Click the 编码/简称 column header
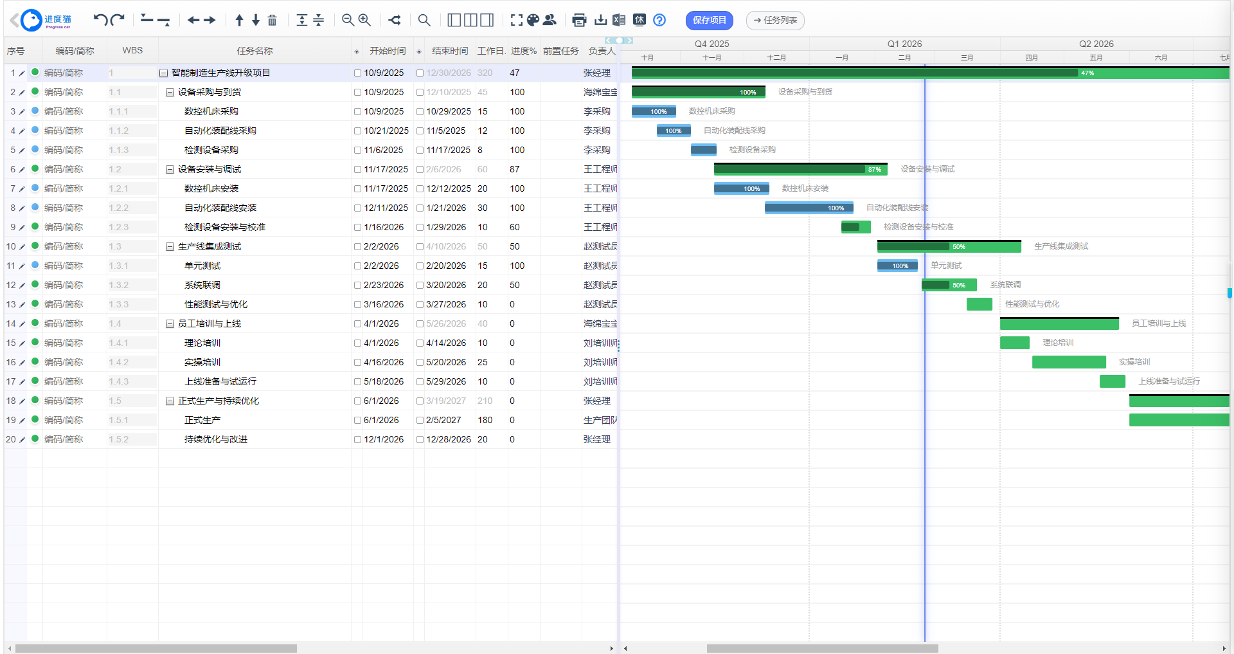Viewport: 1234px width, 654px height. click(x=75, y=51)
